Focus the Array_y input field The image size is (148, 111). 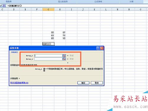pyautogui.click(x=48, y=59)
